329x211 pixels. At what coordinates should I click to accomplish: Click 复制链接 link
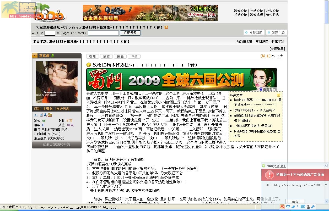tap(262, 42)
